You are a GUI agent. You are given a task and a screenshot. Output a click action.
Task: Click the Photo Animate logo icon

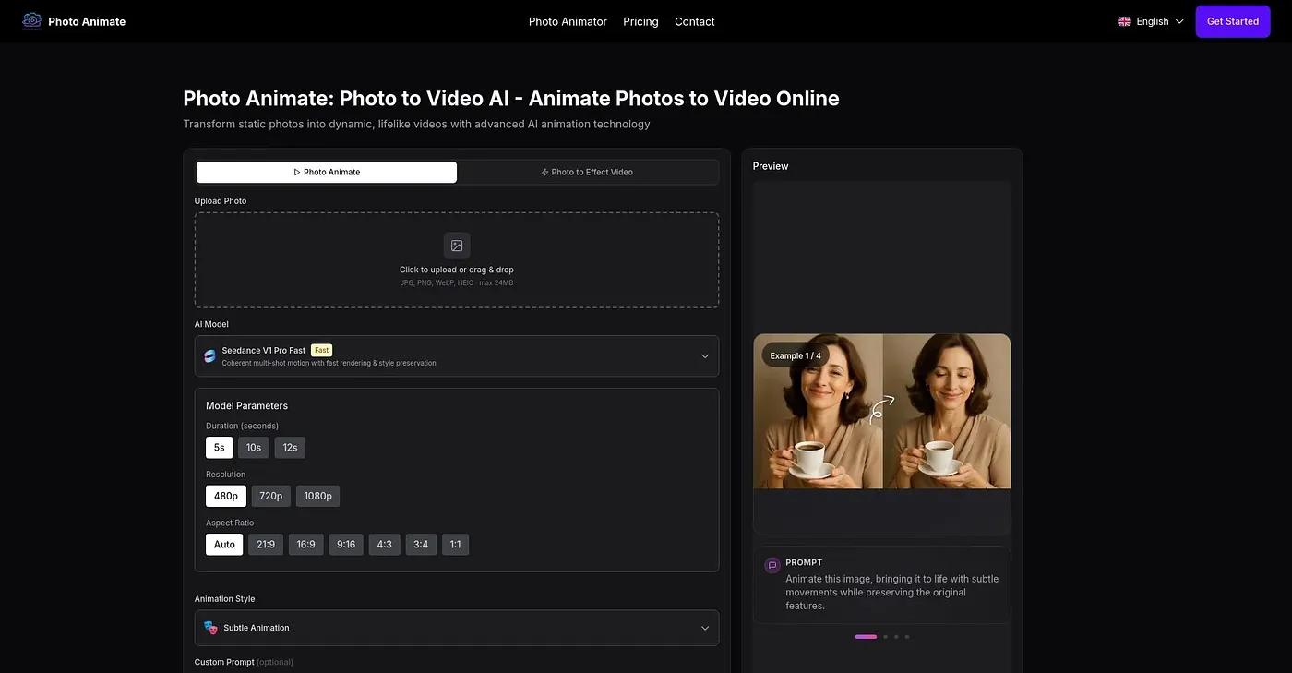pyautogui.click(x=32, y=20)
